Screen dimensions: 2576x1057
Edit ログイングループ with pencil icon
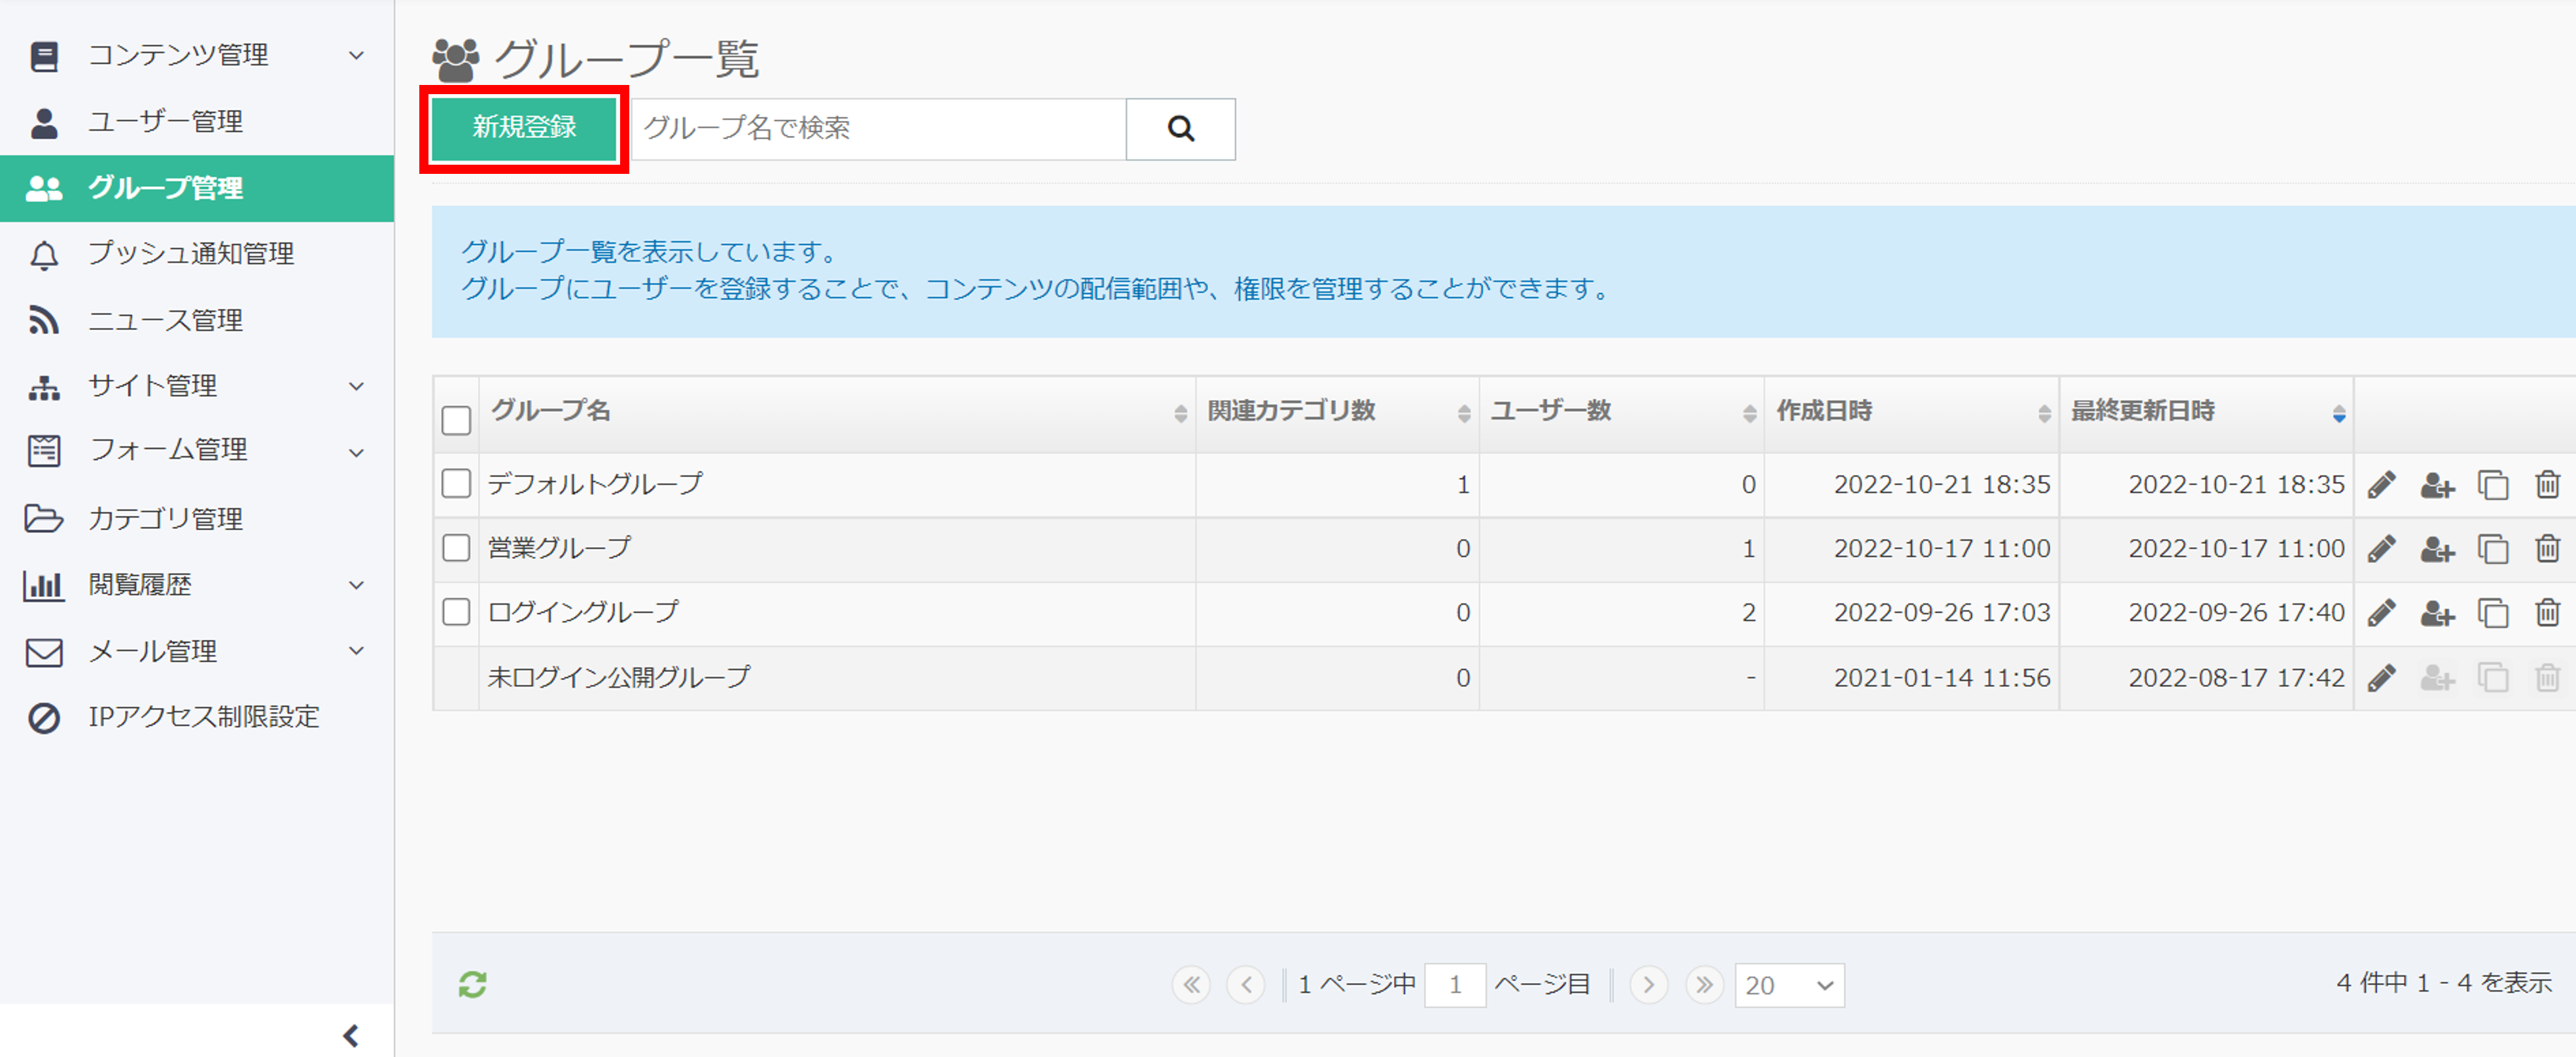(2382, 612)
